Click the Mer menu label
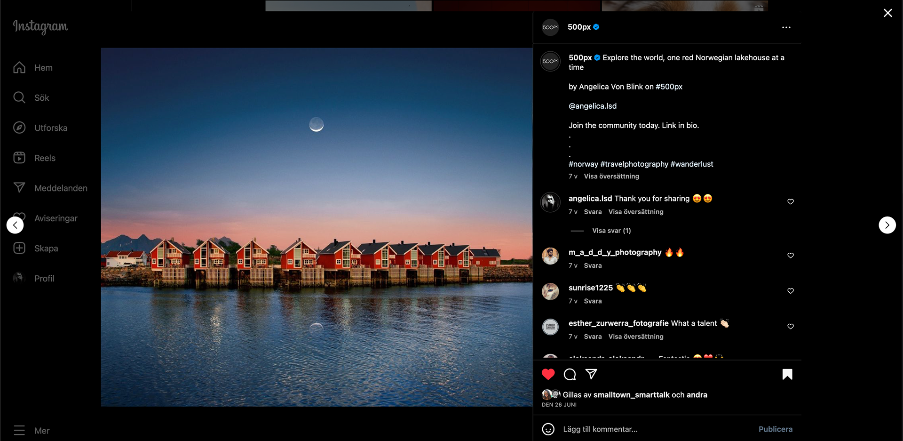The height and width of the screenshot is (441, 903). (42, 431)
